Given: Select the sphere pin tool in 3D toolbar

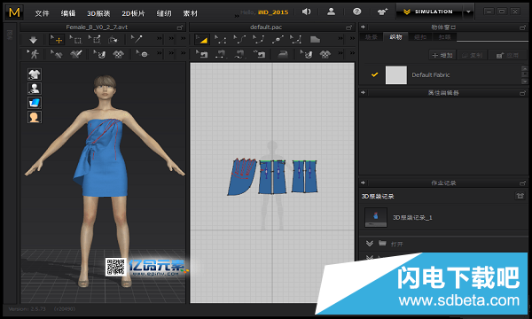Looking at the screenshot, I should pos(142,53).
